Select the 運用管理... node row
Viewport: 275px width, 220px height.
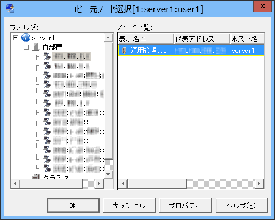pos(191,50)
